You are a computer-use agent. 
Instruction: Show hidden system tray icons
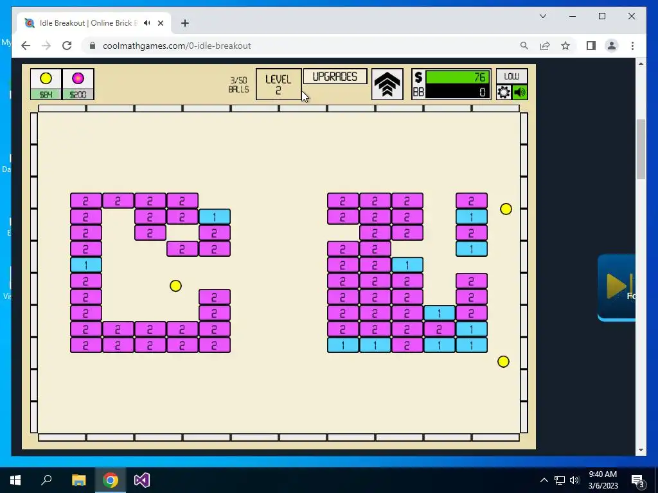(x=544, y=480)
